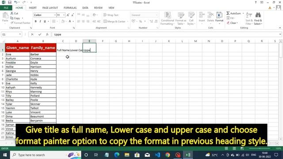Click the Percent Style icon
Viewport: 283px width, 159px height.
pyautogui.click(x=141, y=22)
